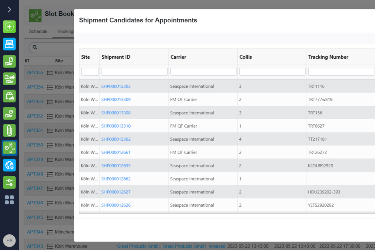Open appointment APT343 in background list

(x=35, y=246)
